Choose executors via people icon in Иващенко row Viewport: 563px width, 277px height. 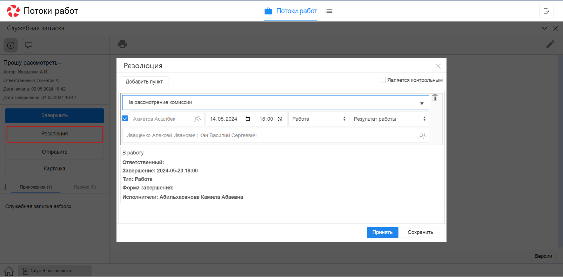[x=422, y=136]
